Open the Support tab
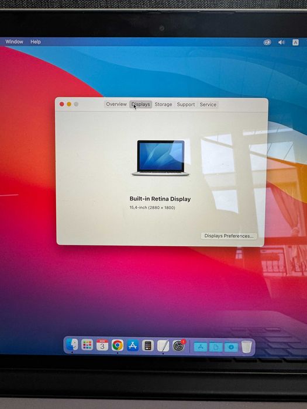The width and height of the screenshot is (307, 409). [185, 105]
